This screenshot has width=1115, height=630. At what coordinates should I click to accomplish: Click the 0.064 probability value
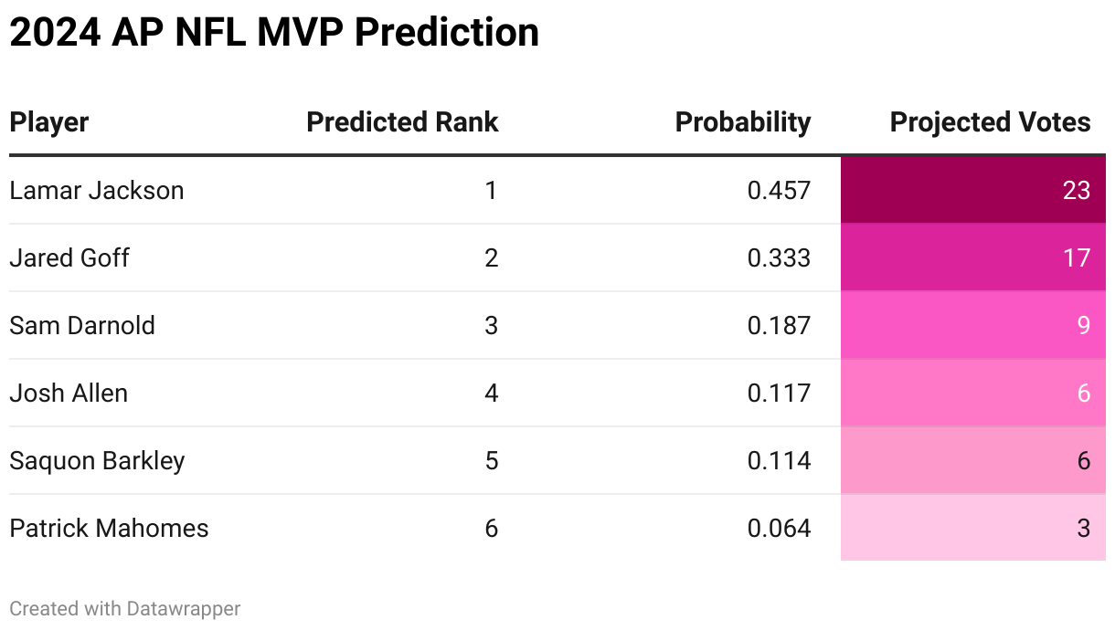click(x=779, y=529)
